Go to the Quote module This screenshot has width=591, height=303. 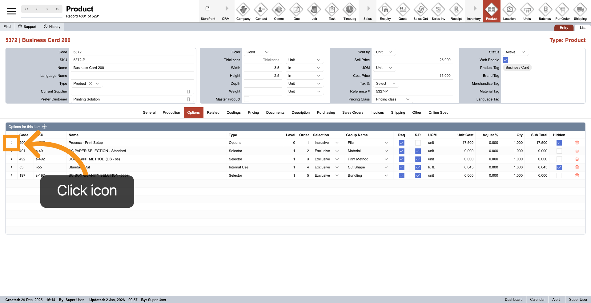[403, 10]
